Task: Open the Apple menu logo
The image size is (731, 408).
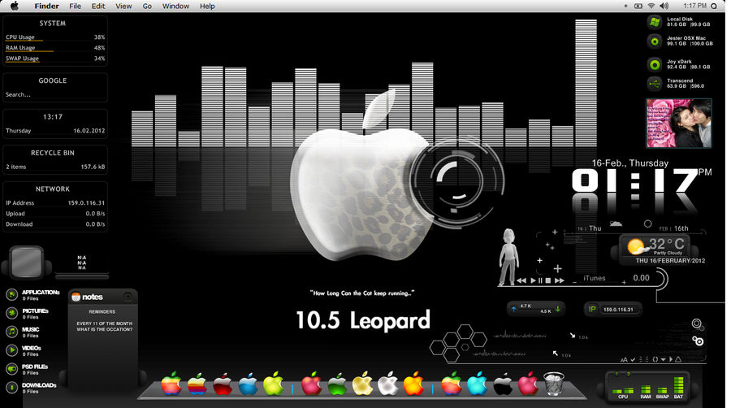Action: (15, 6)
